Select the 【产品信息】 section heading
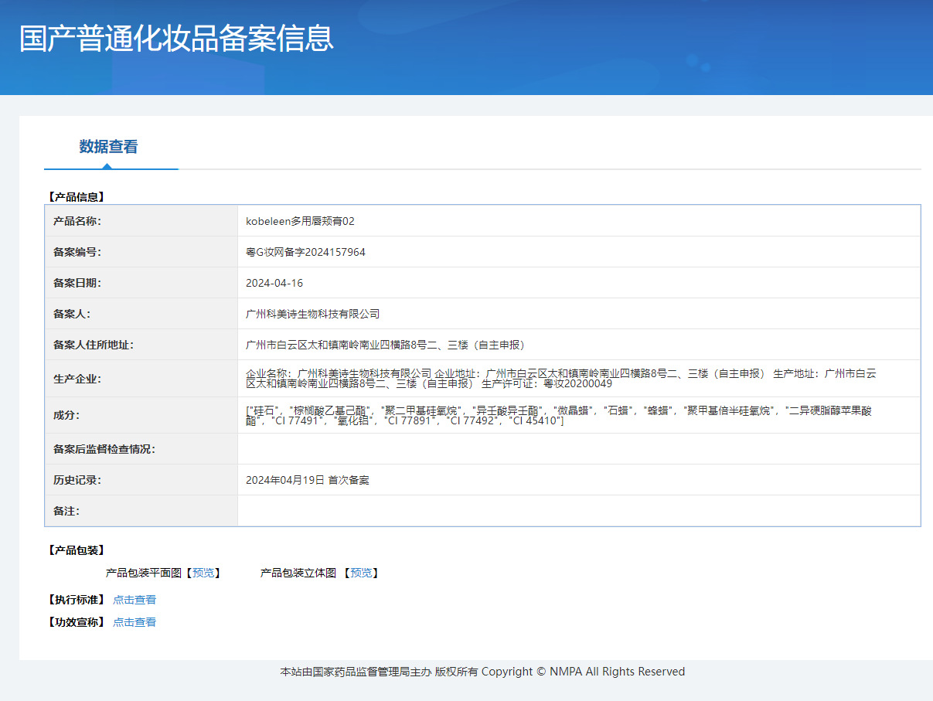This screenshot has height=701, width=933. pos(75,197)
